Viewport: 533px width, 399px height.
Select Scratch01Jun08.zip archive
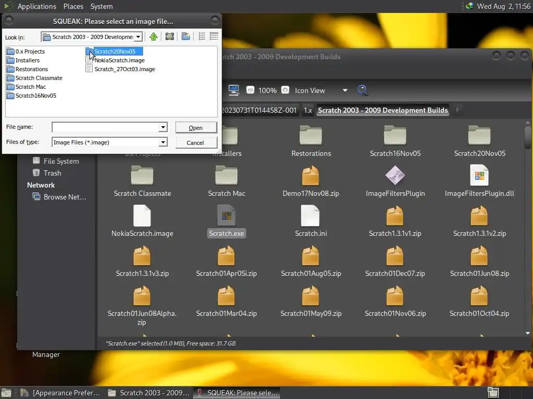(479, 261)
